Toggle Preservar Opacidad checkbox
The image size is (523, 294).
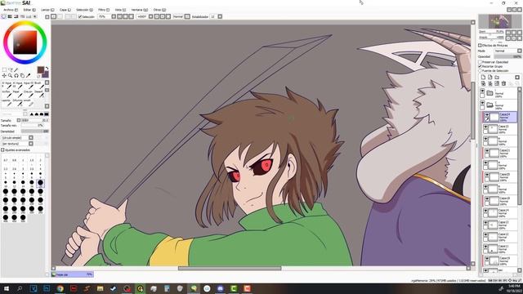click(481, 62)
